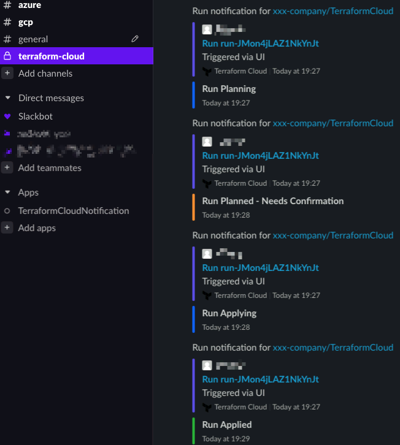Click the pencil edit icon beside general

click(135, 39)
